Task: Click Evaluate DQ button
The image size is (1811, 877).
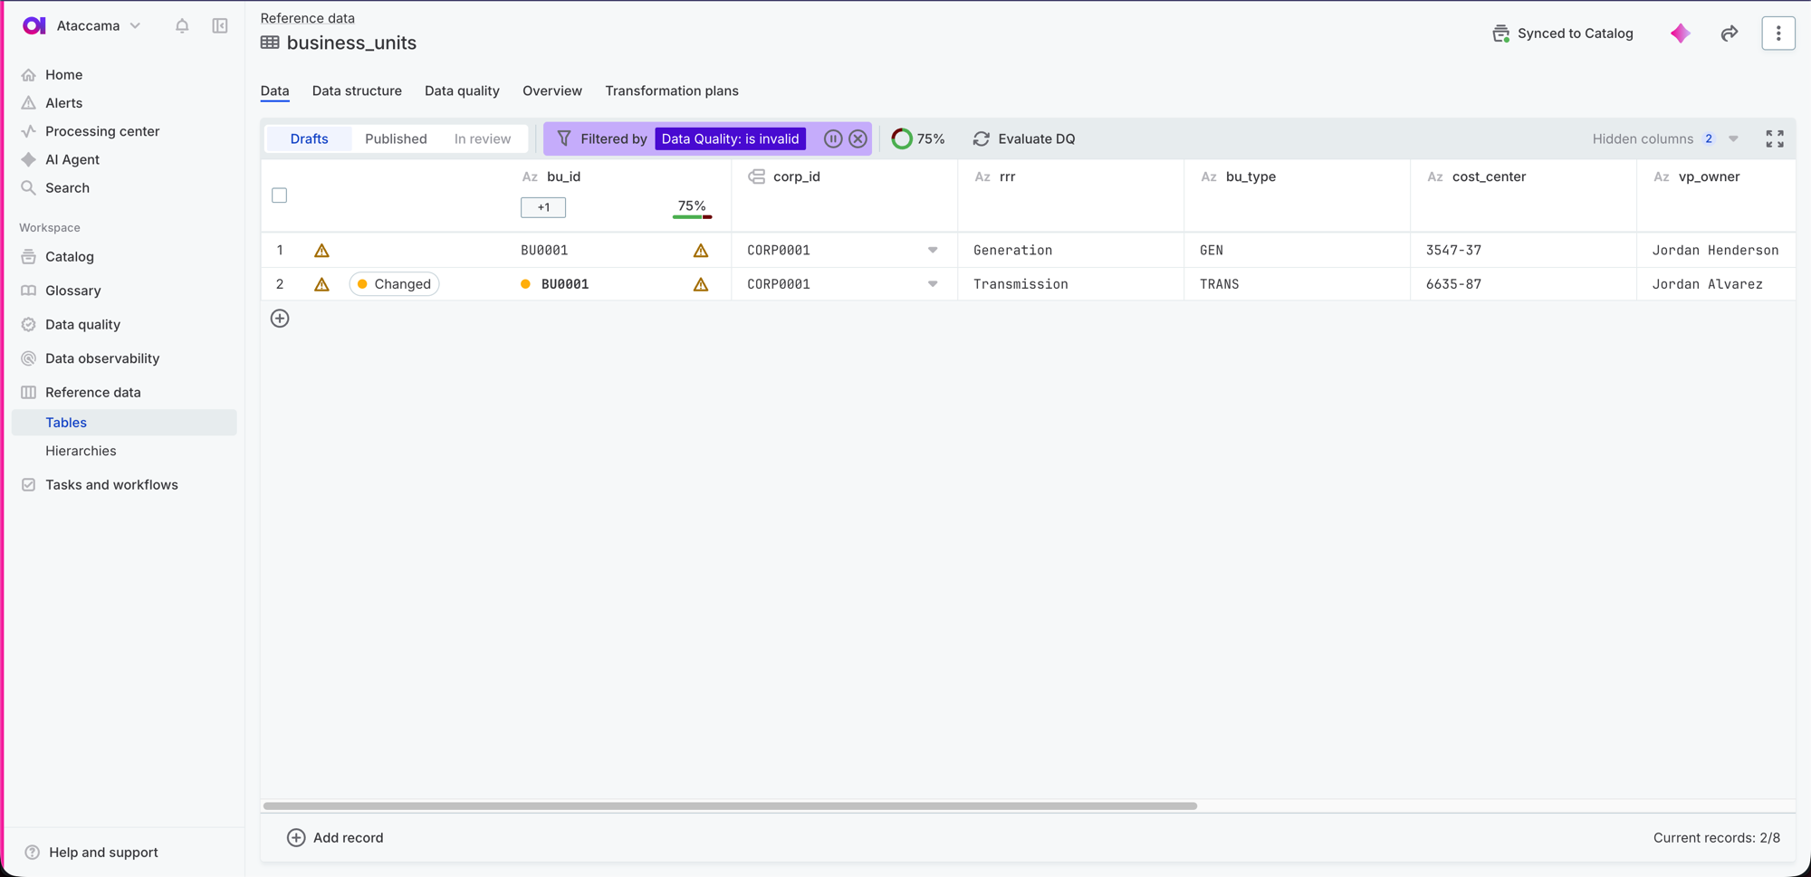Action: (1024, 138)
